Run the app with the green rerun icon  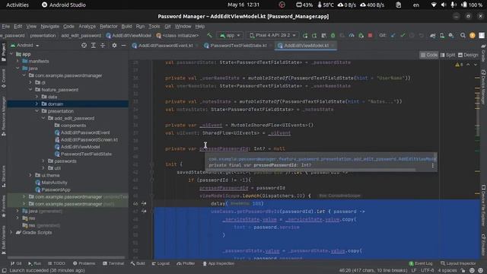(x=305, y=36)
